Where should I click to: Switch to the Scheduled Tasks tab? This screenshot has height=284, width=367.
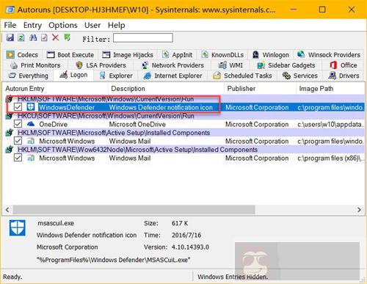tap(242, 76)
